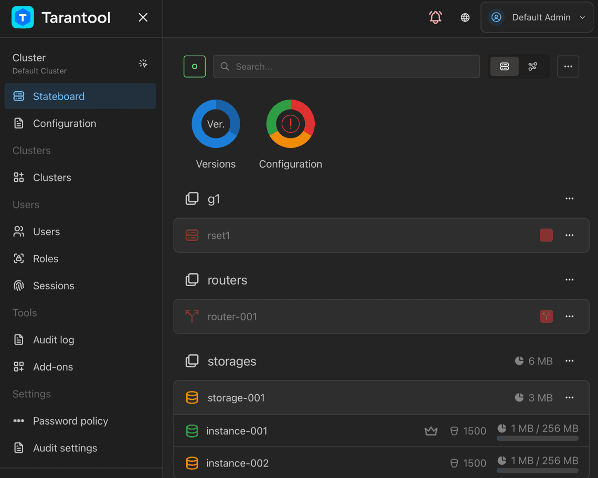Click the red router status badge on router-001

pyautogui.click(x=546, y=317)
